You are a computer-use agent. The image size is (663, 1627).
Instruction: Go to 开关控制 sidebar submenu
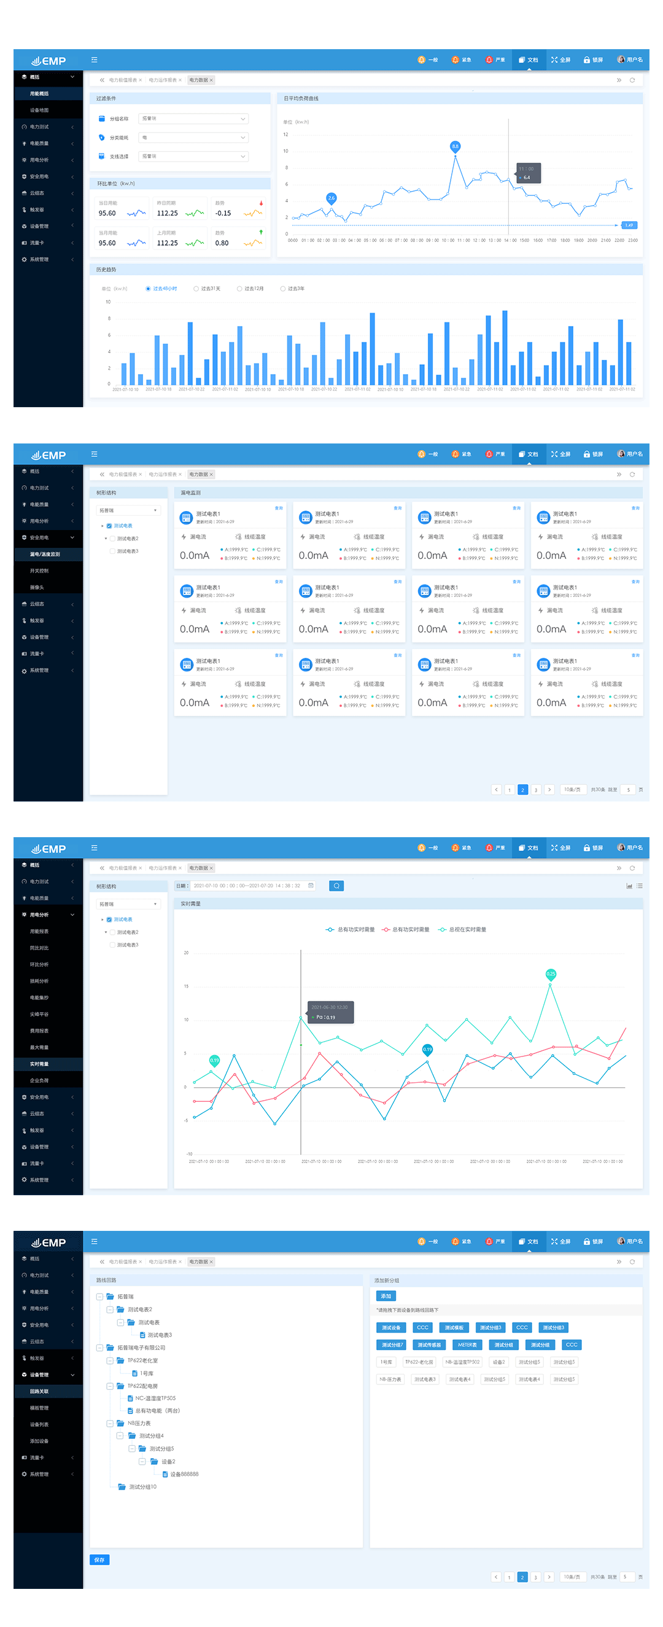point(39,571)
